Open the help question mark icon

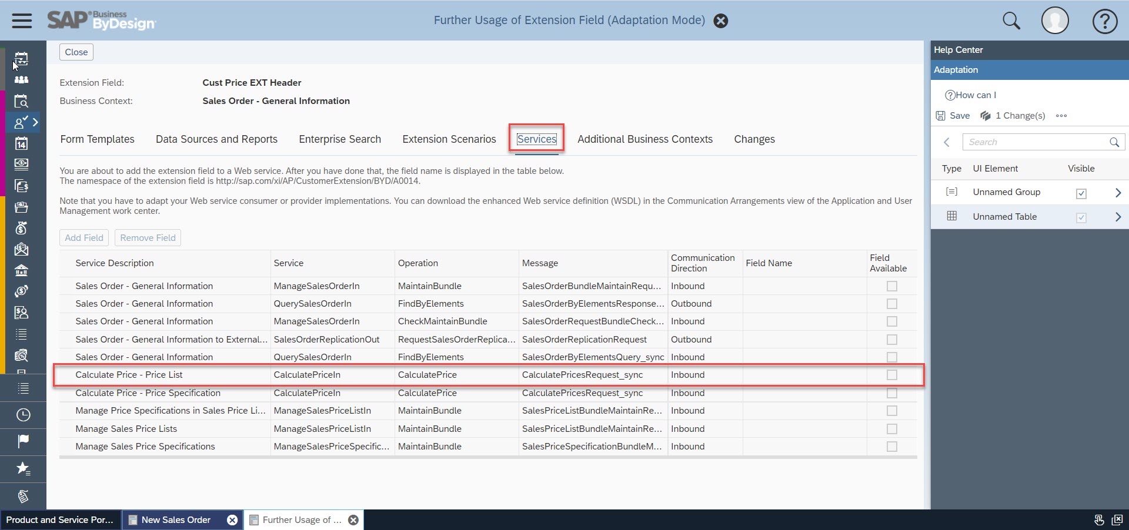point(1104,21)
